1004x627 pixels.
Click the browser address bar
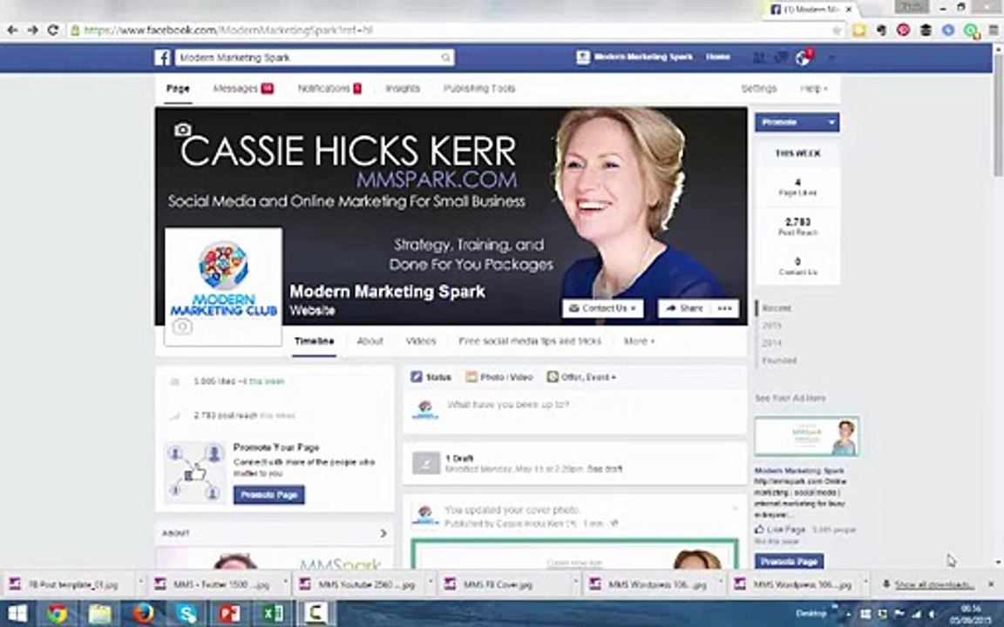pos(448,30)
